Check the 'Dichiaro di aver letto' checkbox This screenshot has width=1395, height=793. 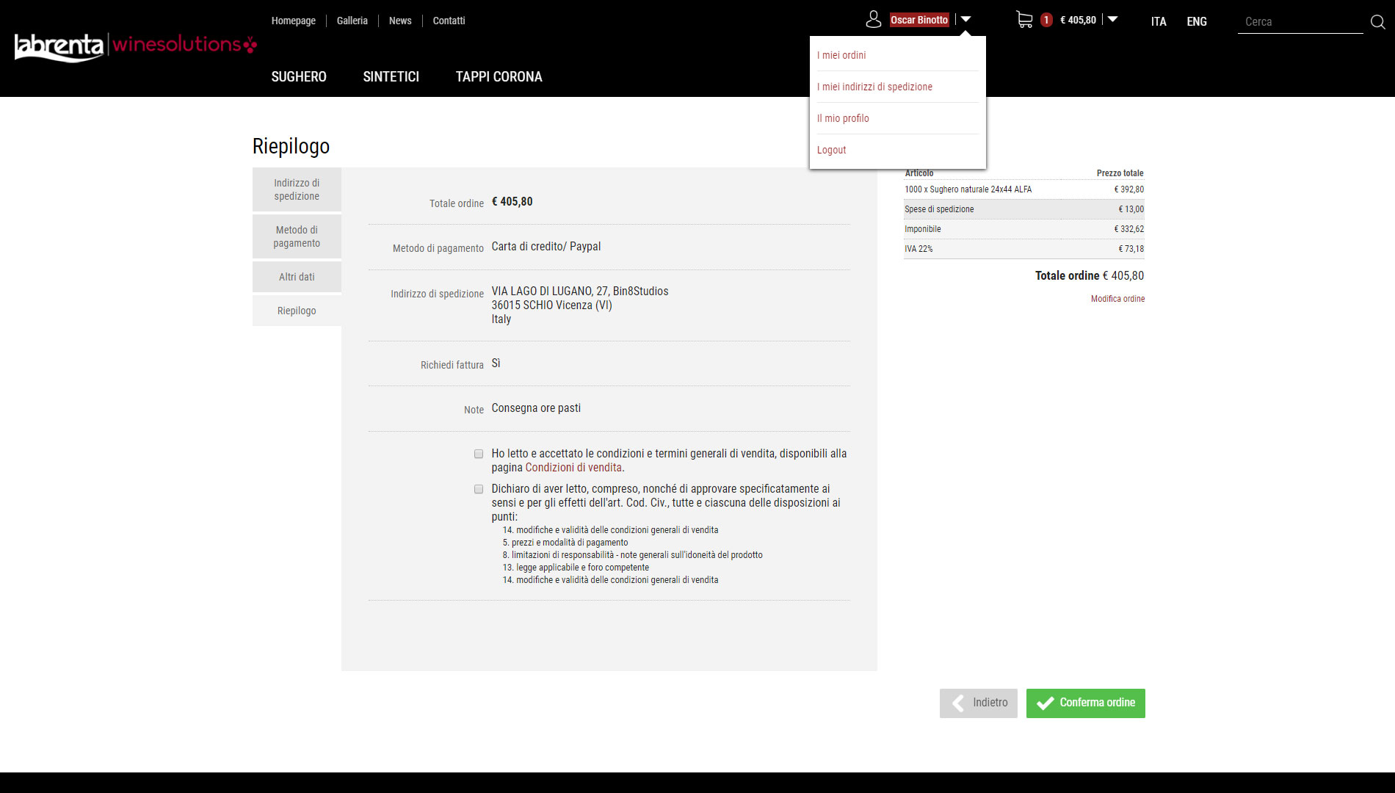tap(479, 489)
